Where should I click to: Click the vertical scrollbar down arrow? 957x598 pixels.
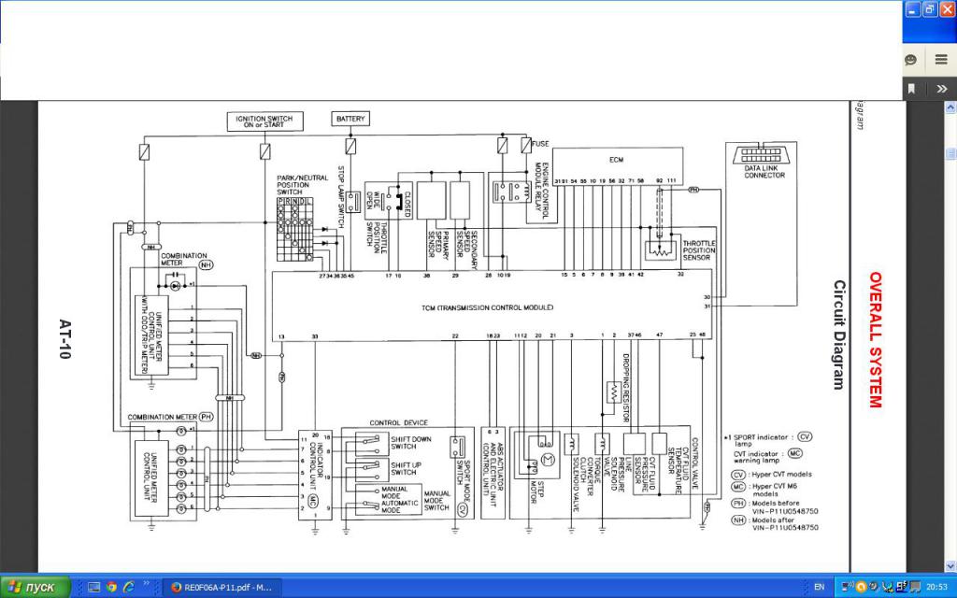coord(950,567)
